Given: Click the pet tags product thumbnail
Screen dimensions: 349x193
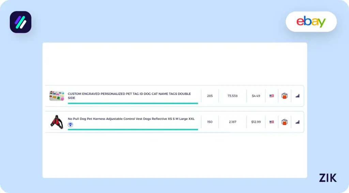Looking at the screenshot, I should point(57,96).
